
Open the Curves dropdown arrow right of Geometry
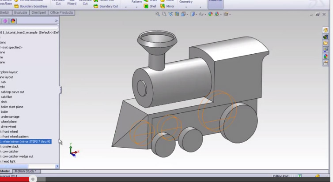coord(200,7)
